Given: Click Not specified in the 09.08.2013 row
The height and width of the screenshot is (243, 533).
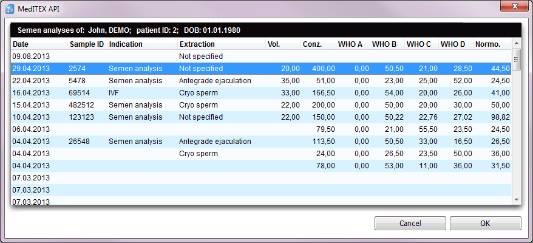Looking at the screenshot, I should pyautogui.click(x=201, y=56).
